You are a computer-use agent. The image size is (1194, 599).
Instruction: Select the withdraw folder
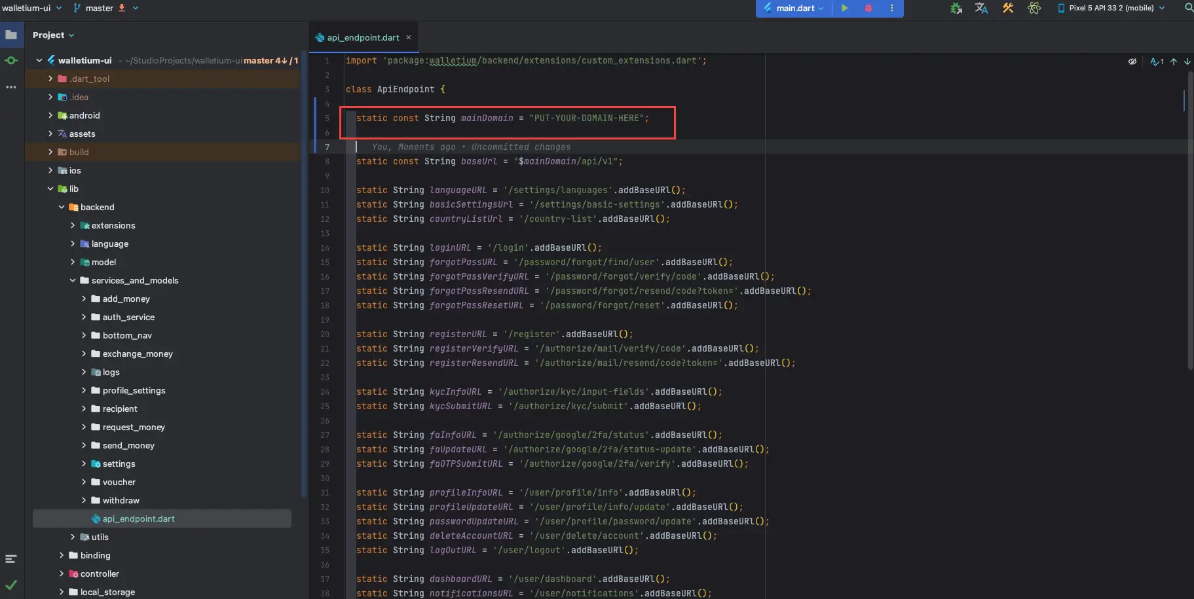point(121,500)
